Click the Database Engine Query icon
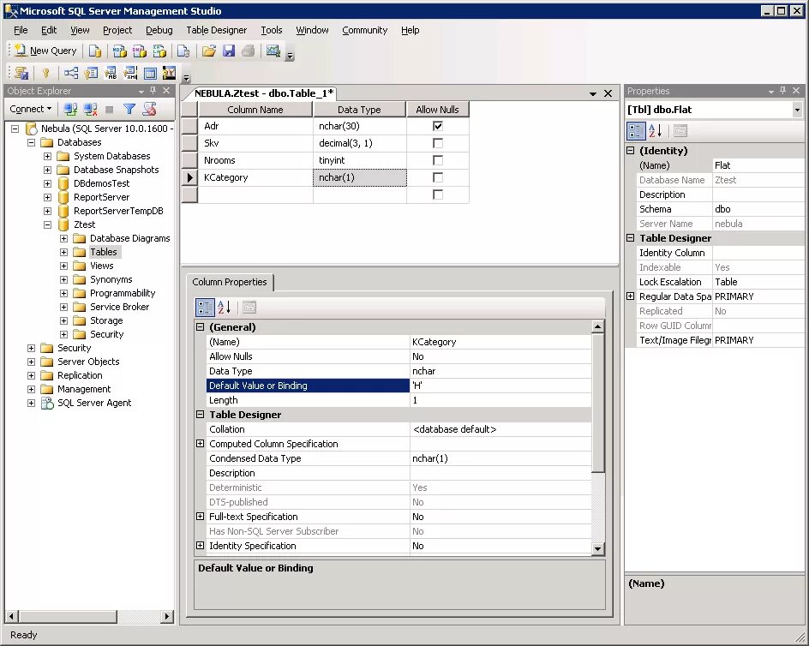The image size is (809, 646). (x=95, y=51)
